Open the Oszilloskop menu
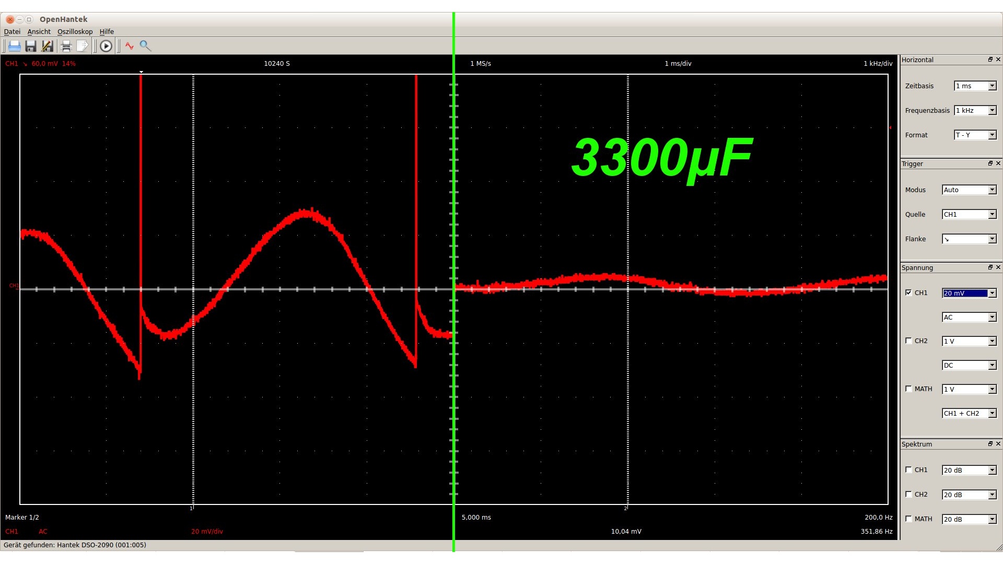This screenshot has height=564, width=1003. (75, 32)
